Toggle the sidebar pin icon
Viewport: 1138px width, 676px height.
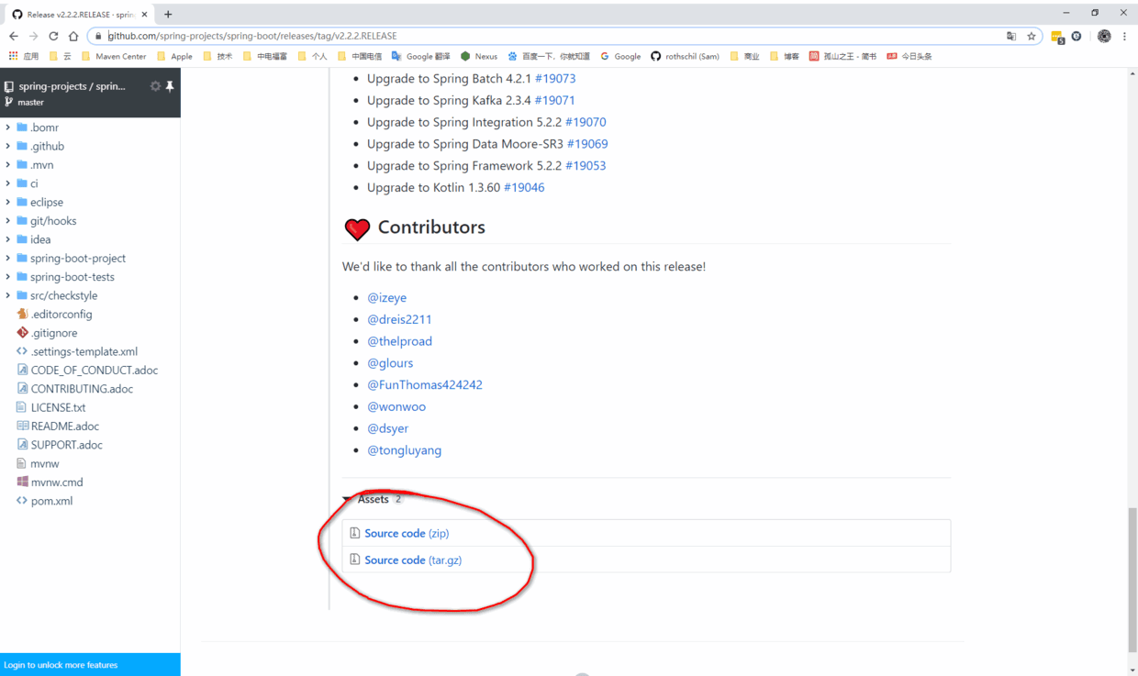170,86
